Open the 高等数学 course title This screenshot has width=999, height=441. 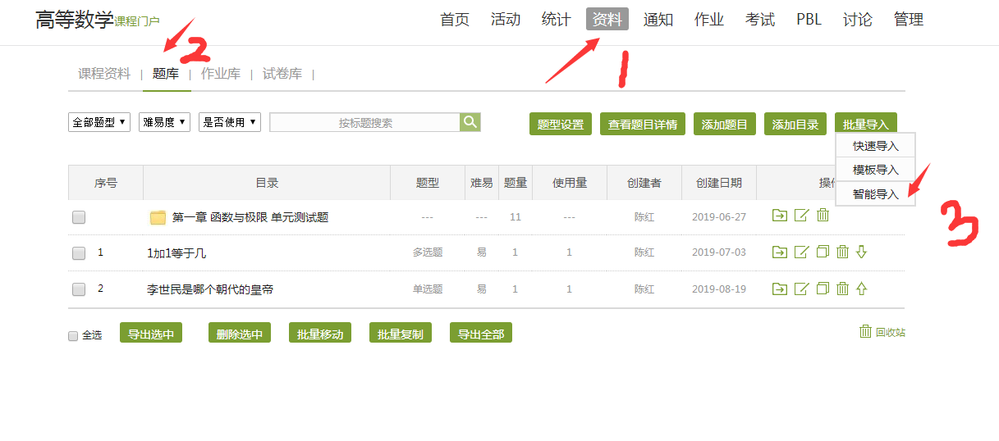tap(74, 20)
